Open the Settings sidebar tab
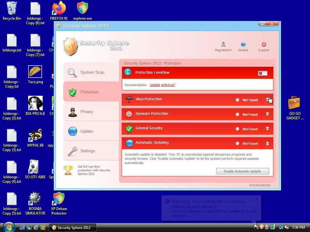Screen dimensions: 310x232 pyautogui.click(x=91, y=151)
